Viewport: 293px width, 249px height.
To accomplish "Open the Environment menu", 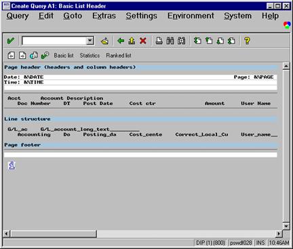I will pyautogui.click(x=191, y=16).
